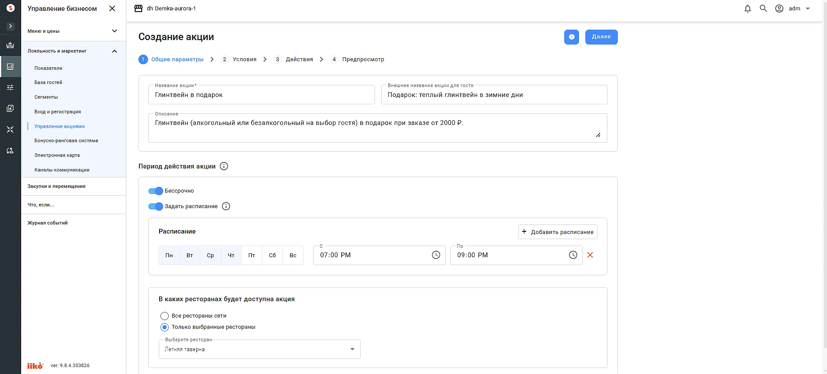Open the Выберите ресторан dropdown
Screen dimensions: 827x374
[260, 349]
